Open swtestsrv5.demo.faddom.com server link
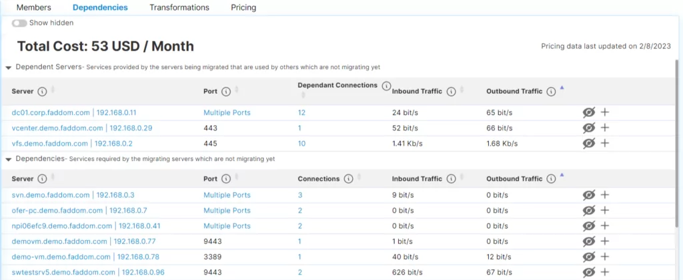Viewport: 683px width, 280px height. coord(88,272)
